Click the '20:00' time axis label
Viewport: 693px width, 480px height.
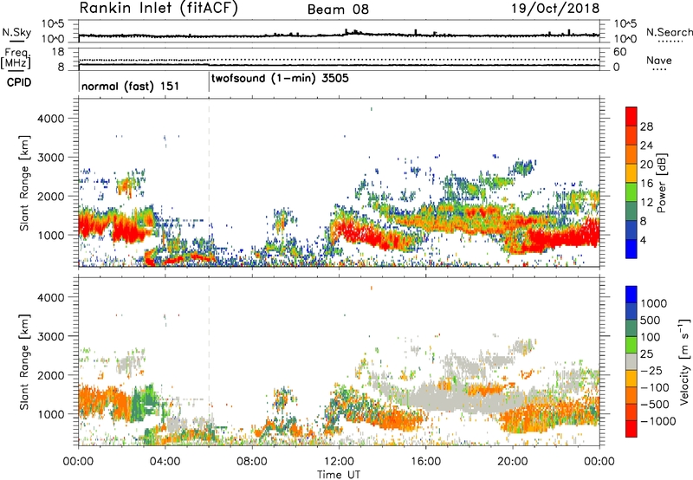(513, 462)
